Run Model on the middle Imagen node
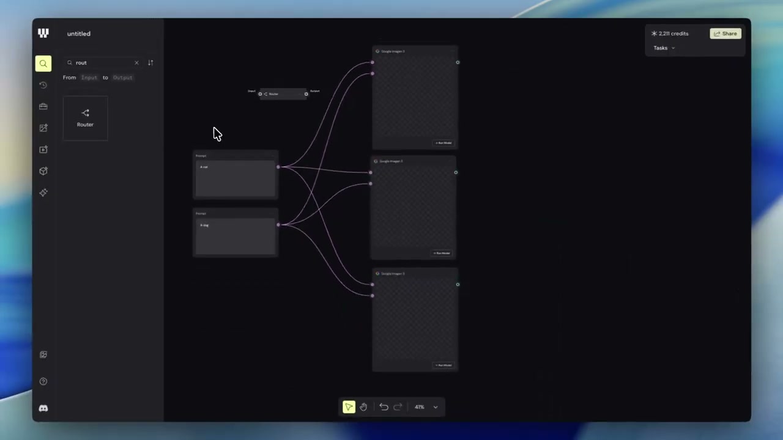Image resolution: width=783 pixels, height=440 pixels. point(442,253)
